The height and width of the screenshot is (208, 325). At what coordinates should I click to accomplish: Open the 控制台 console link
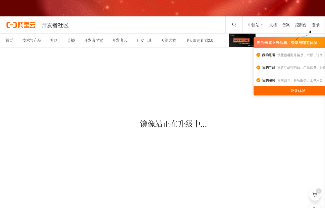click(x=301, y=25)
